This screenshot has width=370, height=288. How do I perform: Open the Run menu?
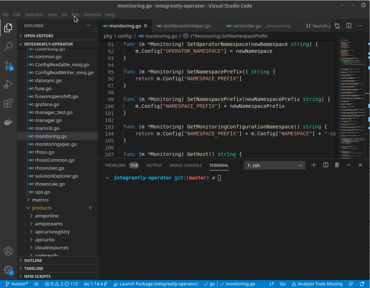pyautogui.click(x=75, y=14)
